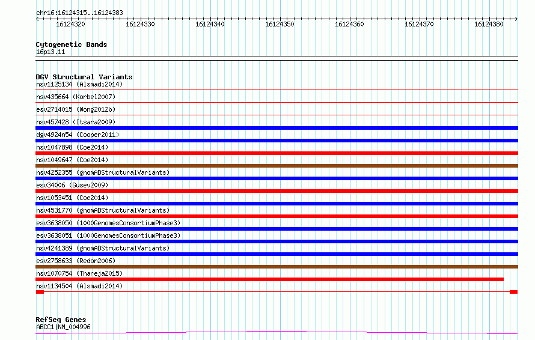Click the brown bar for nsv1049647 (Coe2014)
The image size is (535, 340).
pyautogui.click(x=277, y=166)
